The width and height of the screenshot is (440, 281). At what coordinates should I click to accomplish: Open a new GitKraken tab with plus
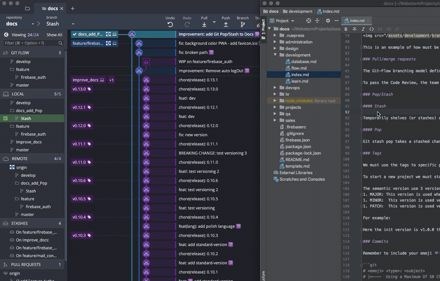click(x=73, y=8)
